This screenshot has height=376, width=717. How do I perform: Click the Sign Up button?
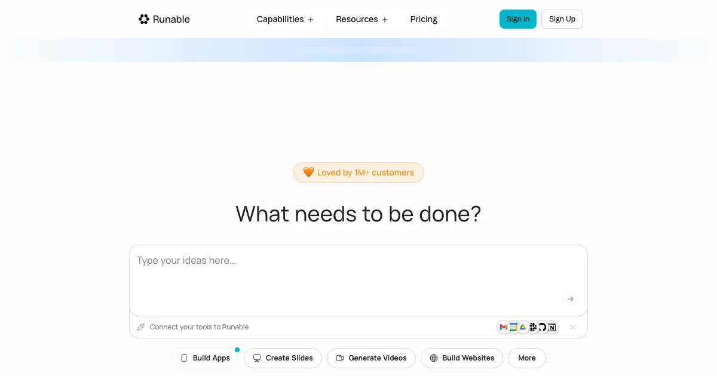[x=562, y=19]
